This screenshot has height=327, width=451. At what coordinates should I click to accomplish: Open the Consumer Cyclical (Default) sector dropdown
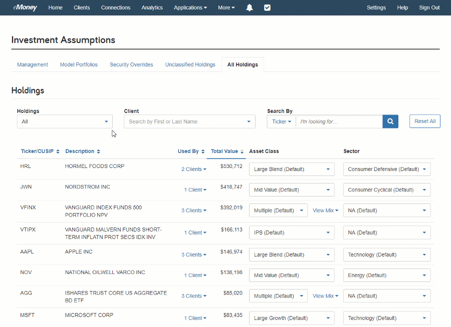(x=387, y=190)
